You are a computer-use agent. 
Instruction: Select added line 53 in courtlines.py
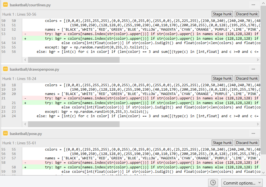(x=141, y=38)
